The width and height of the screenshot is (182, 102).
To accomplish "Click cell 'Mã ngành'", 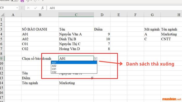I will coord(152,29).
